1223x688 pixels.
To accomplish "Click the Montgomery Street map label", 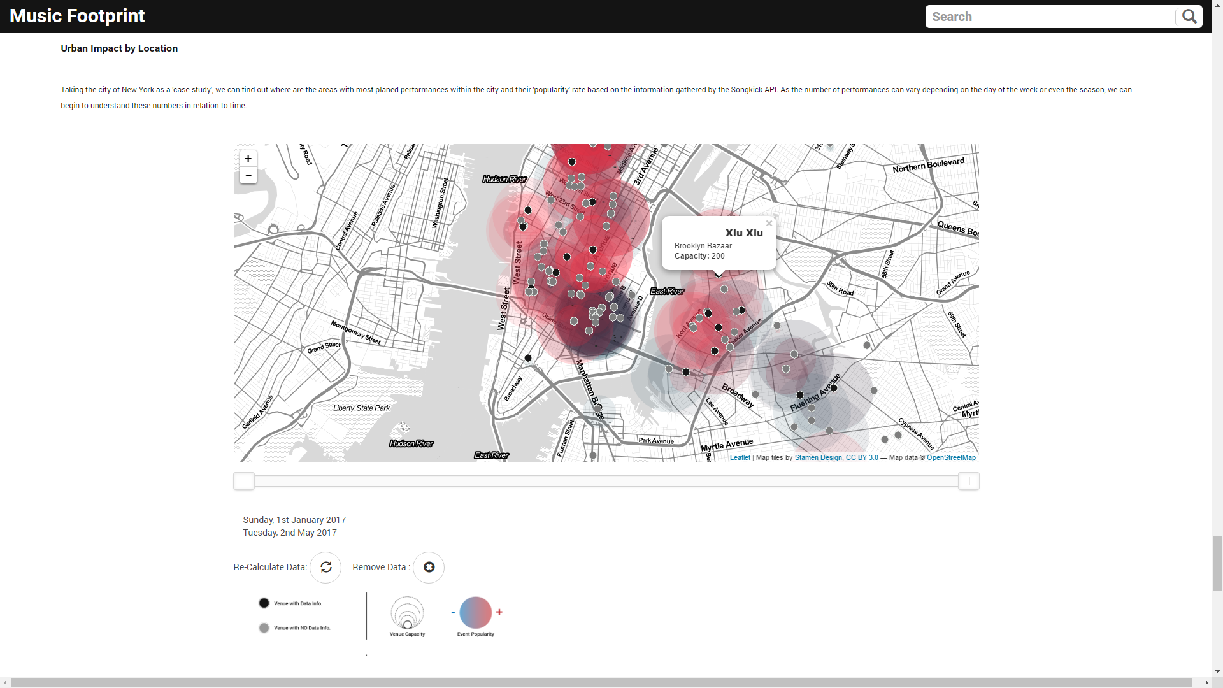I will (x=355, y=333).
